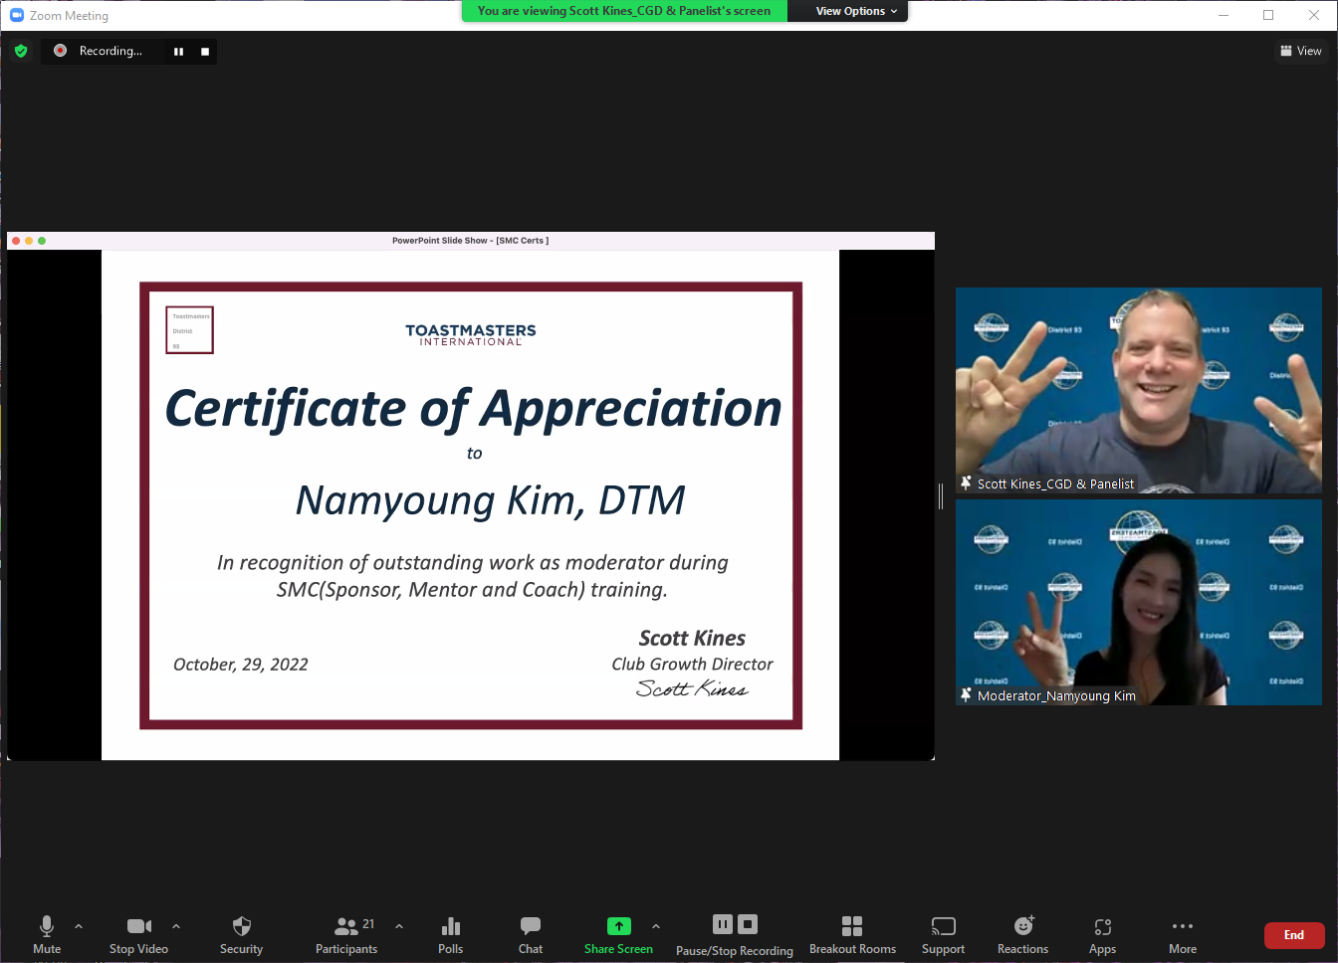The height and width of the screenshot is (963, 1338).
Task: Mute the microphone
Action: (46, 934)
